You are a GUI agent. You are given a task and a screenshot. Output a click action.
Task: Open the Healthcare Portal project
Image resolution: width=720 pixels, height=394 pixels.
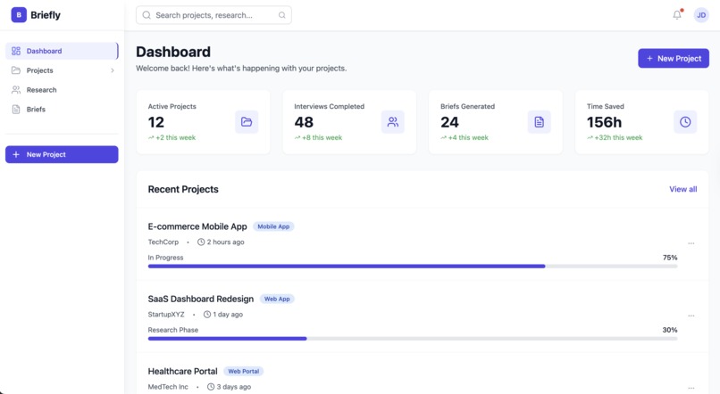[183, 371]
